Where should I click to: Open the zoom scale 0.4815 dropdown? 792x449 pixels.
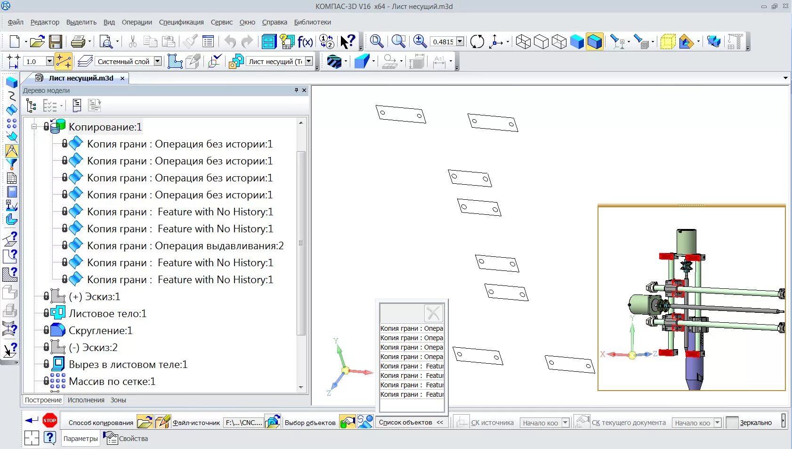point(460,41)
